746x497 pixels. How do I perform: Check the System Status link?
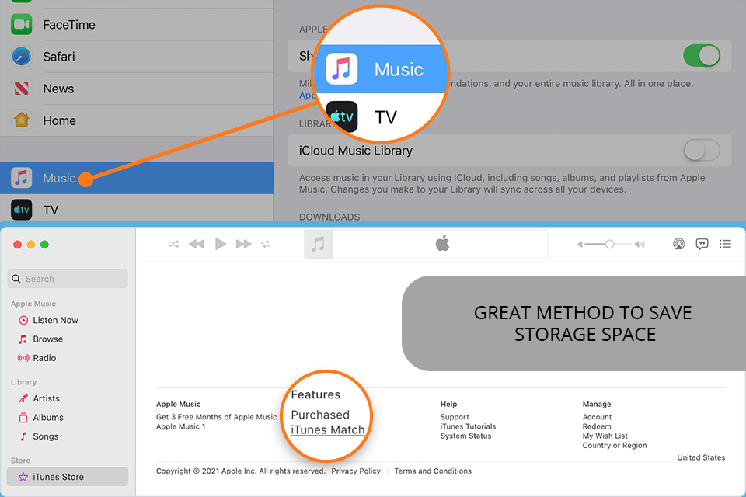tap(465, 436)
